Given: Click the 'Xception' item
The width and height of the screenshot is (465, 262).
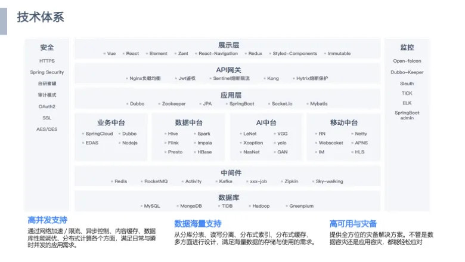Looking at the screenshot, I should (x=253, y=143).
